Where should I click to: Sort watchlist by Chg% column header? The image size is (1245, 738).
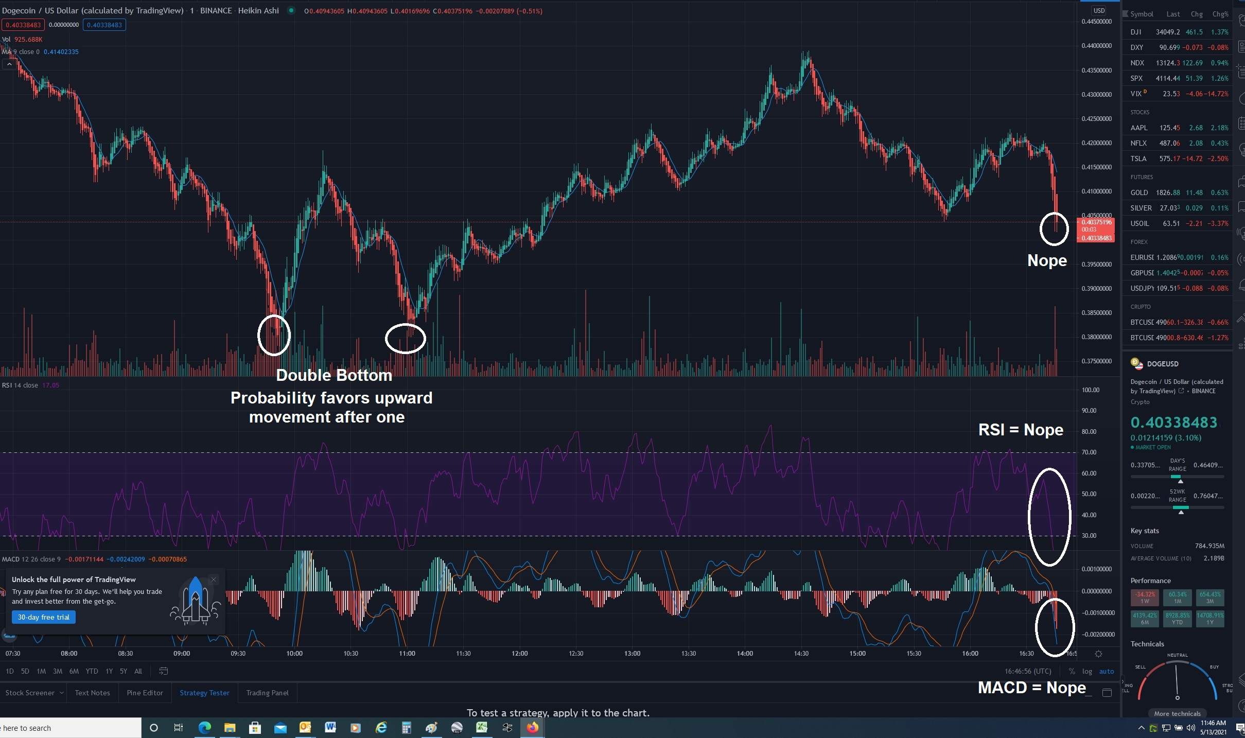pos(1220,14)
